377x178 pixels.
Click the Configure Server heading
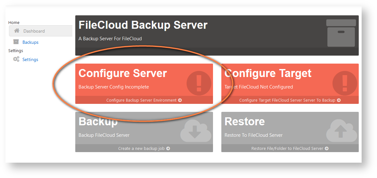(123, 74)
